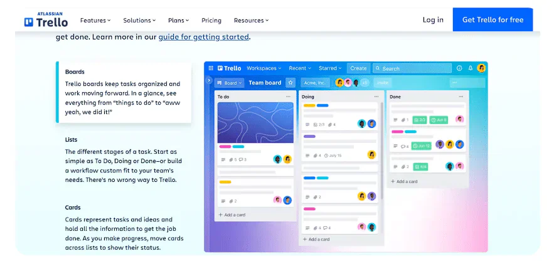Click the plus icon of Add a card in To do
The width and height of the screenshot is (559, 274).
point(220,215)
